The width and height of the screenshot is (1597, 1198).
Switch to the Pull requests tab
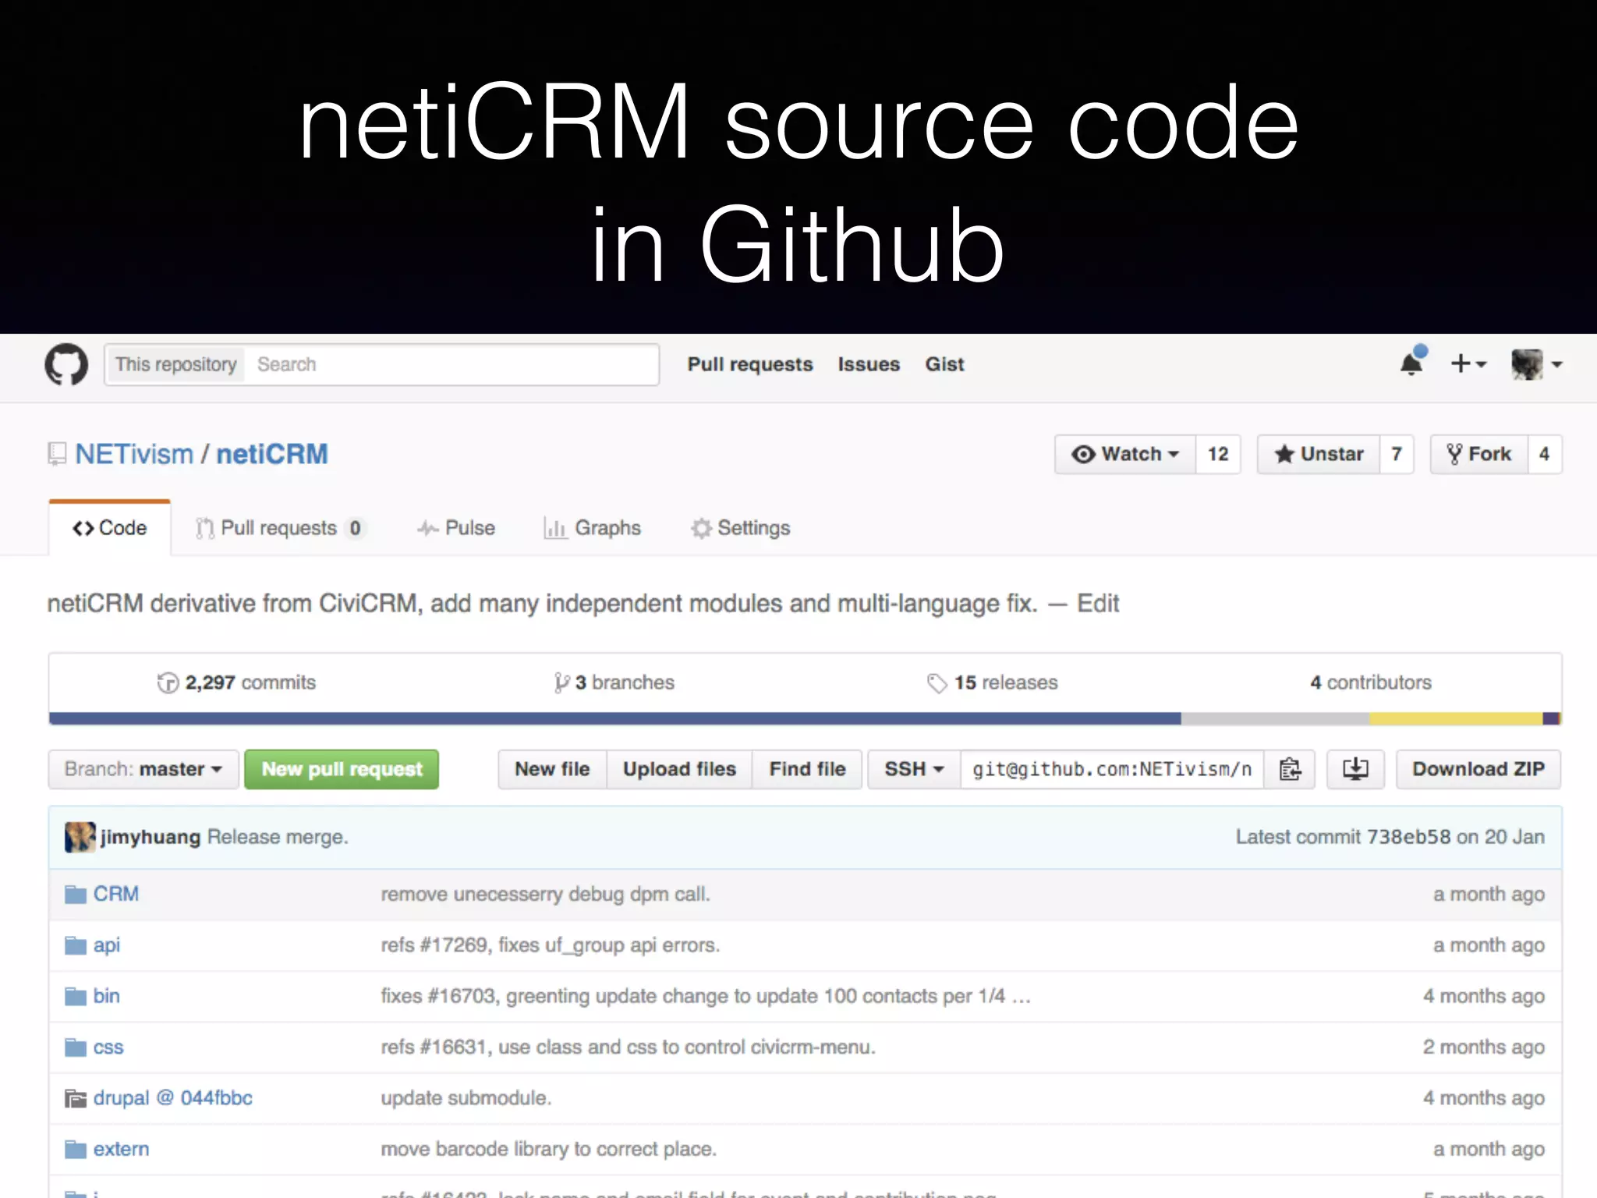[280, 528]
